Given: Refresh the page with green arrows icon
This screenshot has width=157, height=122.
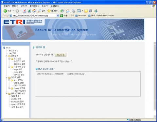Looking at the screenshot, I should [x=29, y=11].
